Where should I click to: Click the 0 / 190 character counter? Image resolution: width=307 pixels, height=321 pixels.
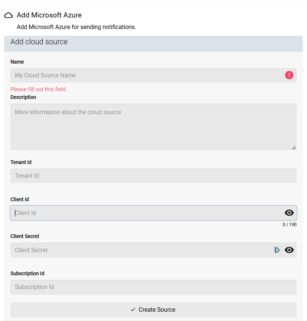290,224
